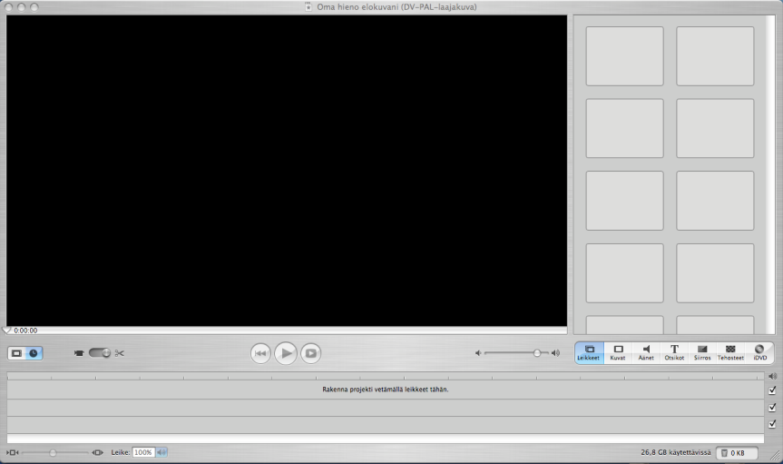Viewport: 783px width, 464px height.
Task: Click the project document icon in title
Action: pos(308,6)
